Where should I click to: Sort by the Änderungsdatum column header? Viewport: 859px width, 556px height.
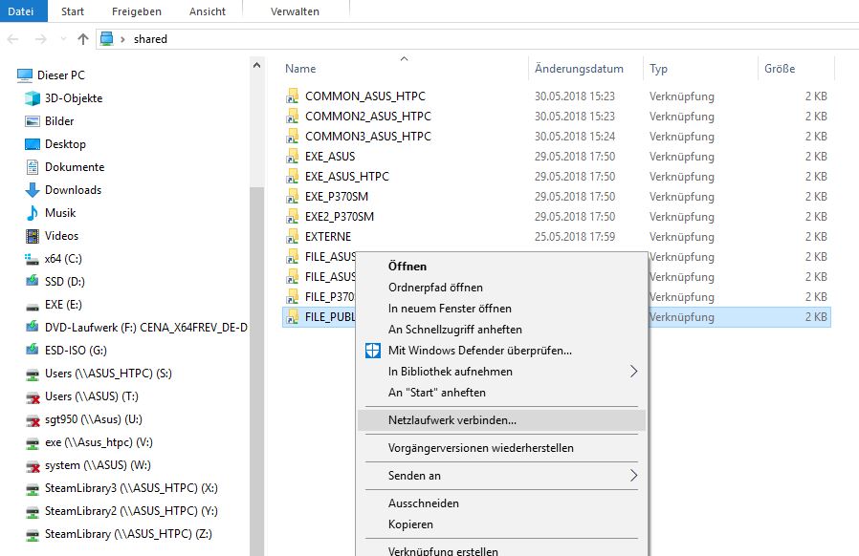point(585,69)
